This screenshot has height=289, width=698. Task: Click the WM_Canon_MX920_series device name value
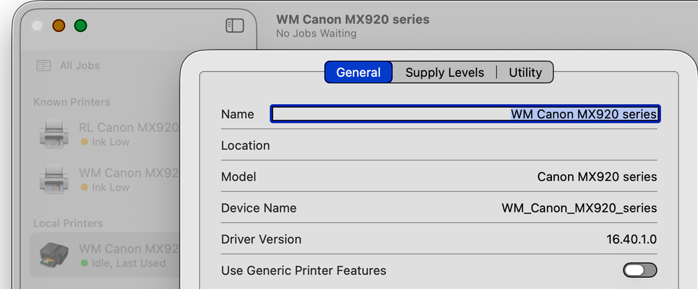pos(579,208)
